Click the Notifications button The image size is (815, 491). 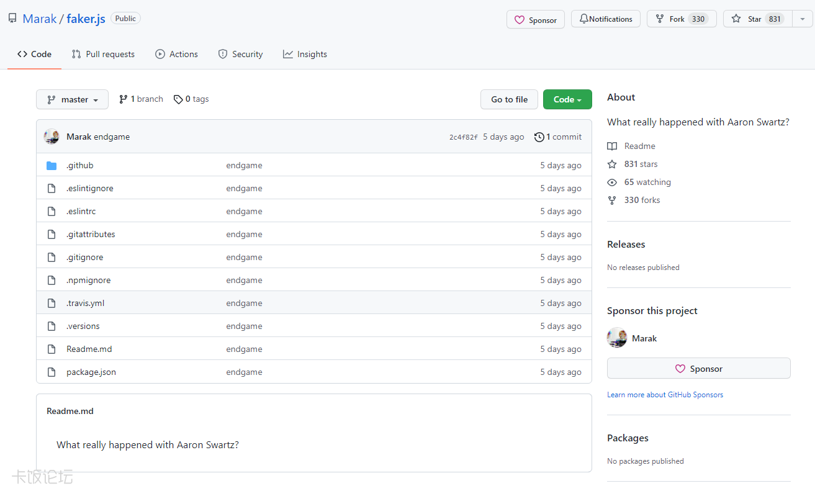605,19
